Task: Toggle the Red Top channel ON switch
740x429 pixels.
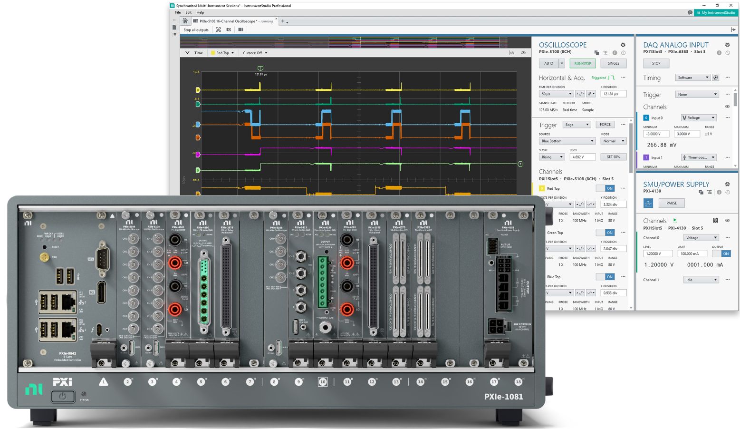Action: (x=605, y=188)
